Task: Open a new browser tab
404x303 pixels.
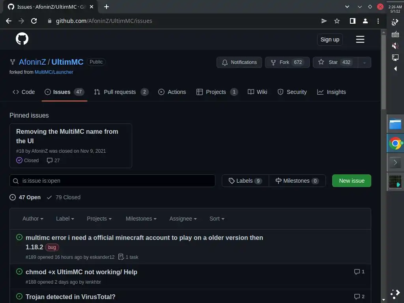Action: 107,7
